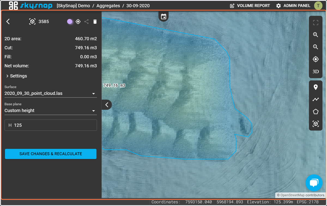327x206 pixels.
Task: Select the 30-09-2020 breadcrumb
Action: [138, 6]
